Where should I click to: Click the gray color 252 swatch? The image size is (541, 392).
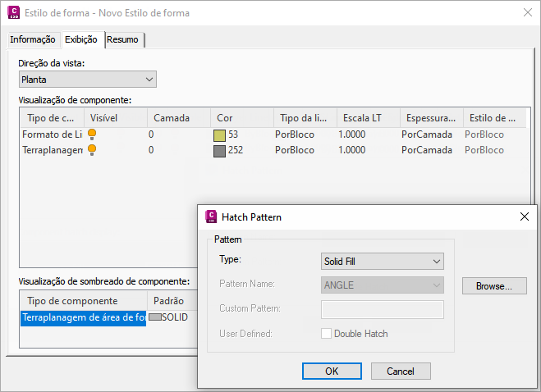click(219, 151)
